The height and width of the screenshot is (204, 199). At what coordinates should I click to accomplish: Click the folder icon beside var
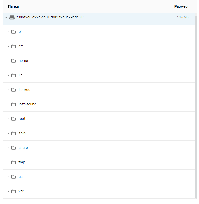[13, 191]
